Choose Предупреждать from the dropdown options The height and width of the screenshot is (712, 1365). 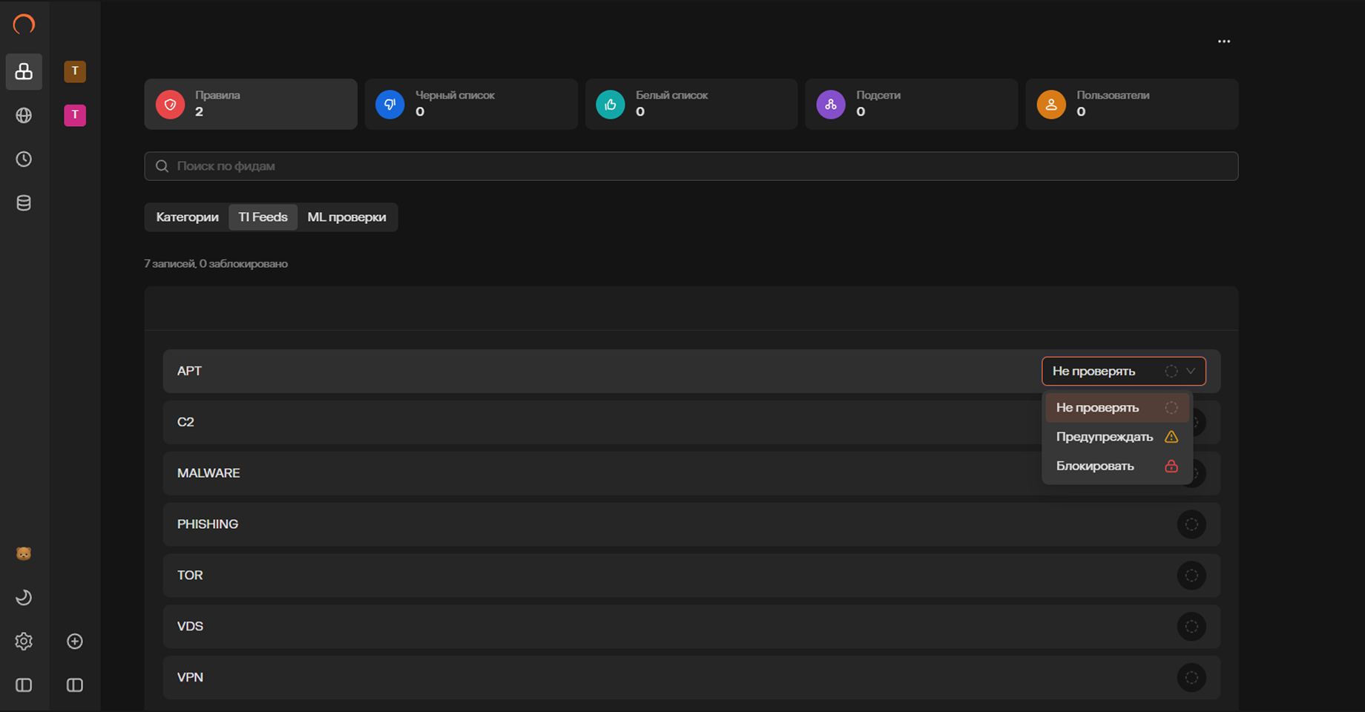click(x=1105, y=436)
